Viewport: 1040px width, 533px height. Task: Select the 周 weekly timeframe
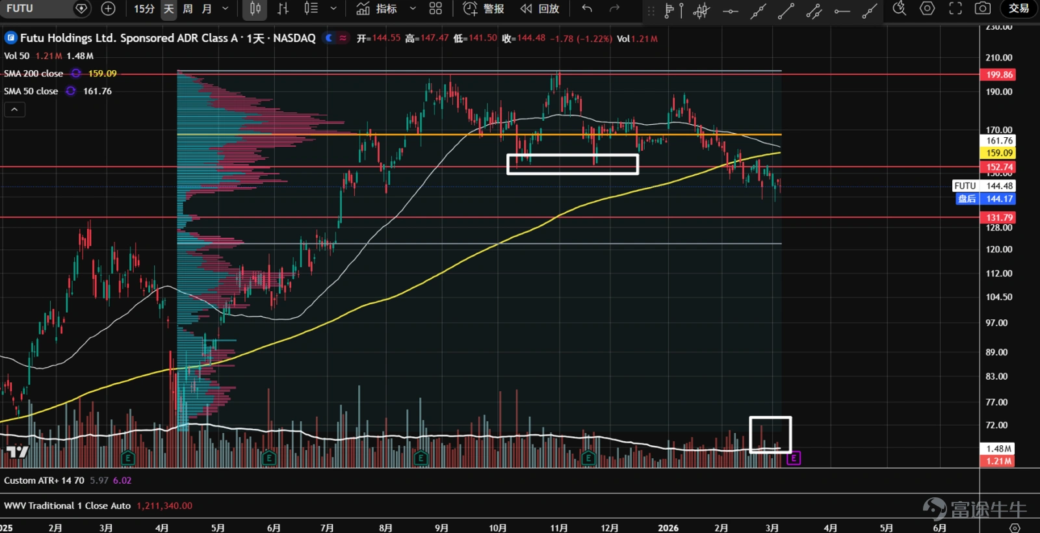click(188, 8)
